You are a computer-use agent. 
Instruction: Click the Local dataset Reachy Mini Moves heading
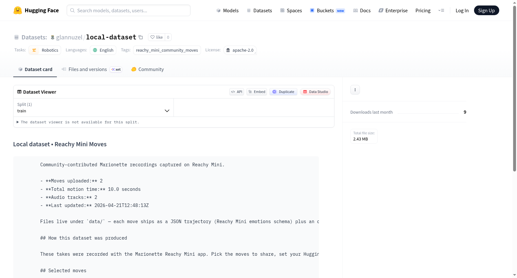tap(60, 144)
